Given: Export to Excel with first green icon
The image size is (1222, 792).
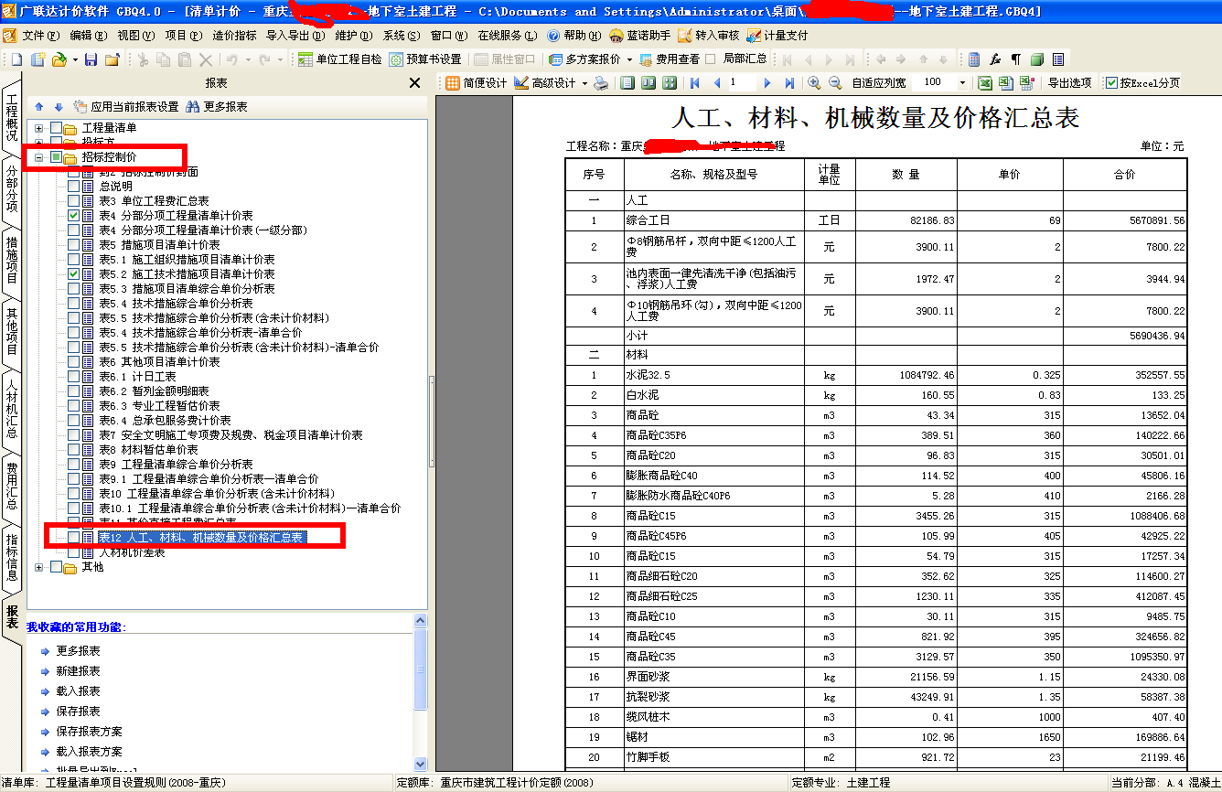Looking at the screenshot, I should point(985,82).
